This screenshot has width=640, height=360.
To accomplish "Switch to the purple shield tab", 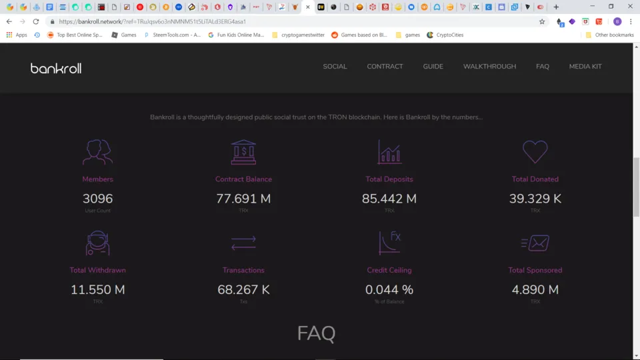I will 230,7.
